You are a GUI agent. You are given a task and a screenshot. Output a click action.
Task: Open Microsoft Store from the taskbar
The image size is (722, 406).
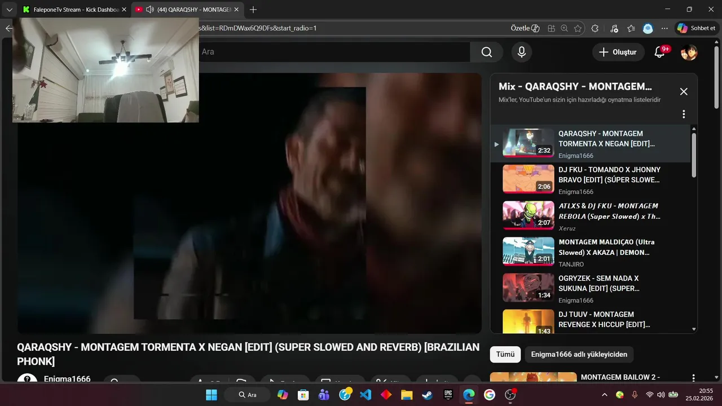click(x=303, y=395)
